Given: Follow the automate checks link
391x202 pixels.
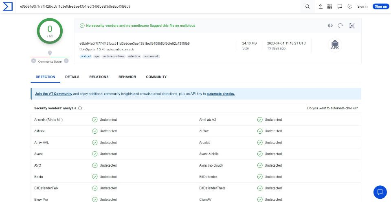Looking at the screenshot, I should pos(221,94).
